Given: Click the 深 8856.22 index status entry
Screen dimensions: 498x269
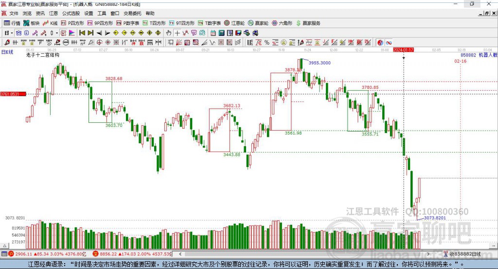Looking at the screenshot, I should 132,254.
